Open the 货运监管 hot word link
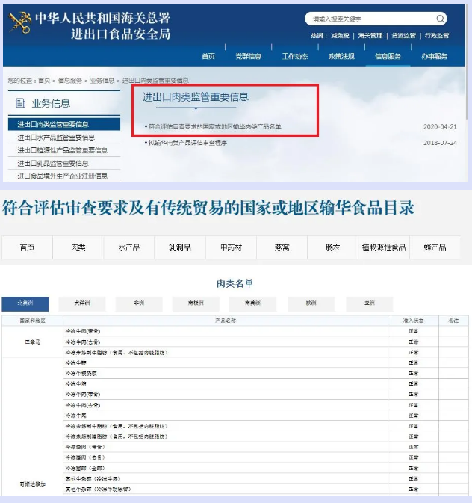 click(x=404, y=35)
